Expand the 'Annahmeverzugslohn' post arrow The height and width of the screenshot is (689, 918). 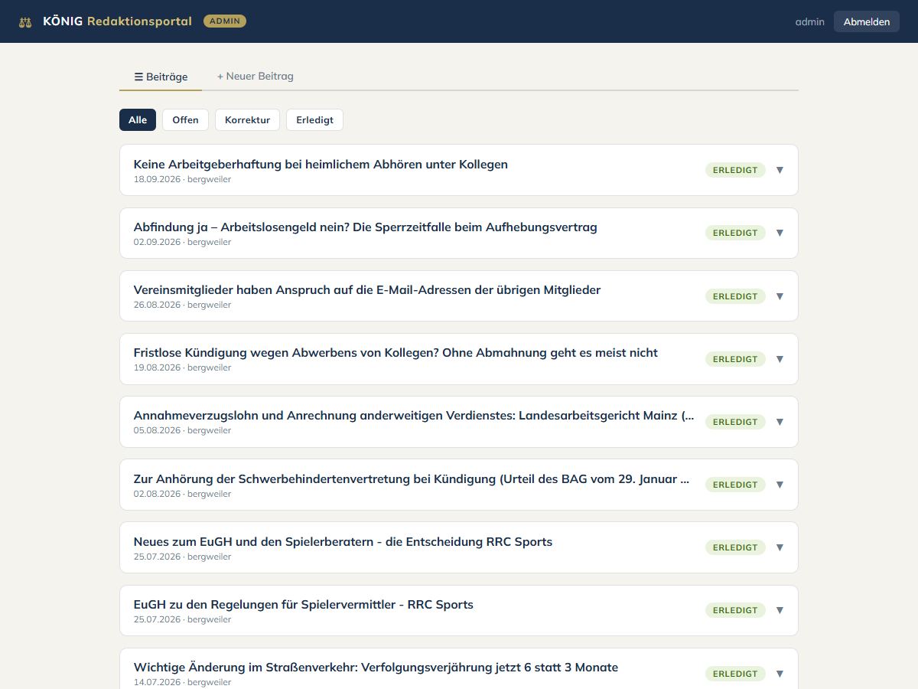780,422
